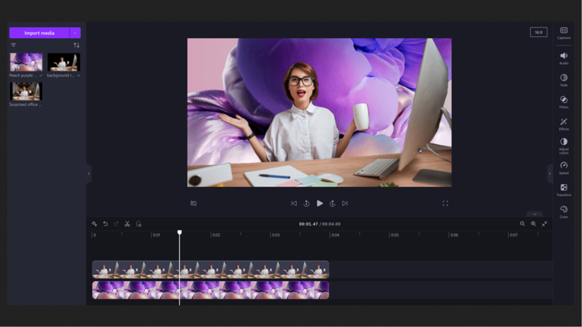
Task: Duplicate the selected timeline clip
Action: [139, 224]
